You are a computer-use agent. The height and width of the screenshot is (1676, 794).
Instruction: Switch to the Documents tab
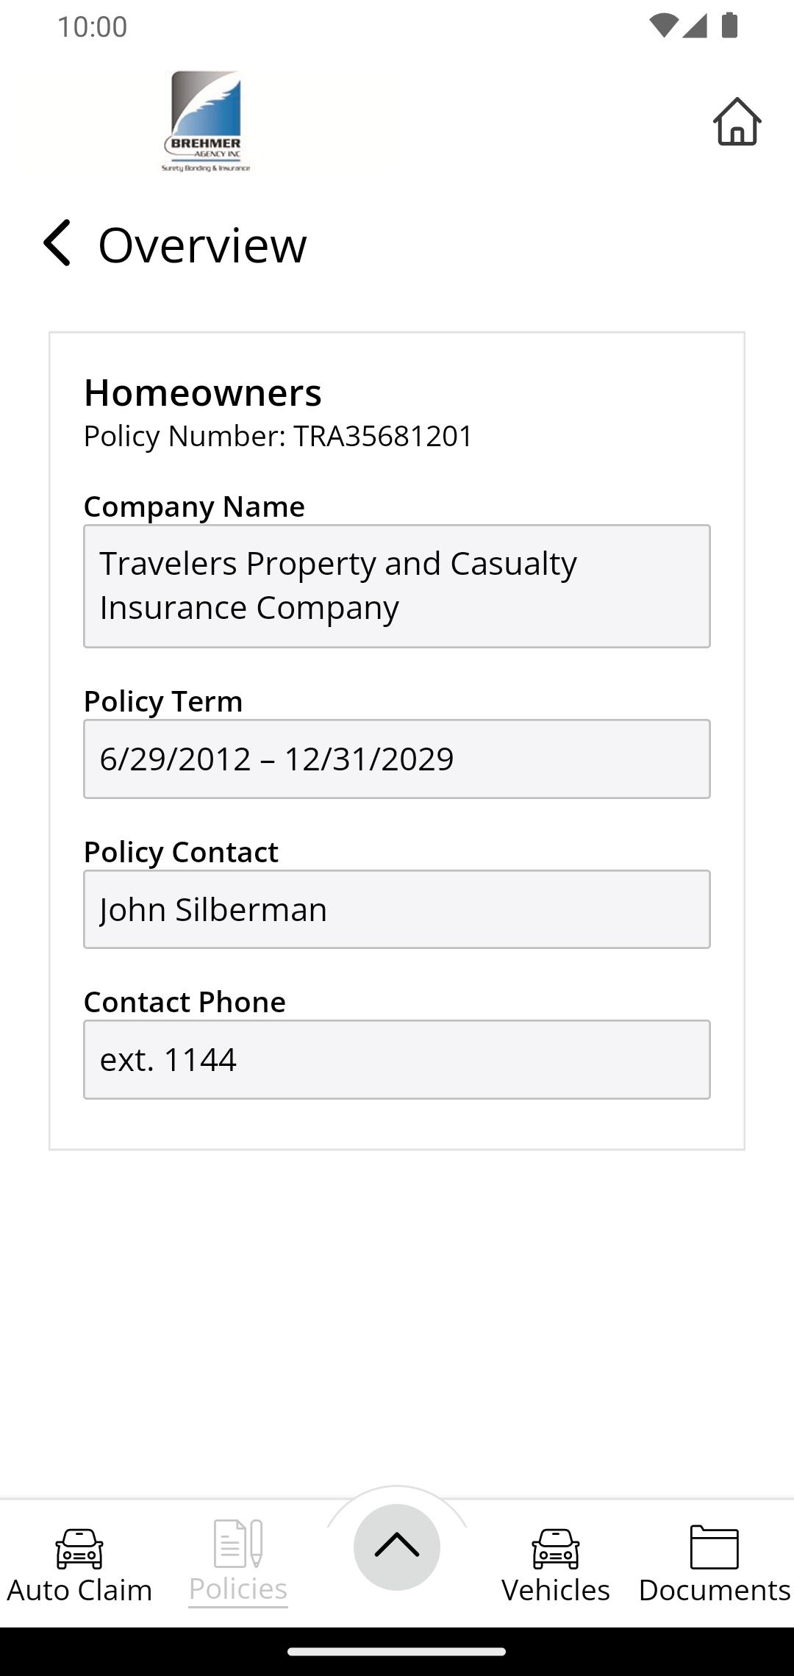pyautogui.click(x=715, y=1590)
